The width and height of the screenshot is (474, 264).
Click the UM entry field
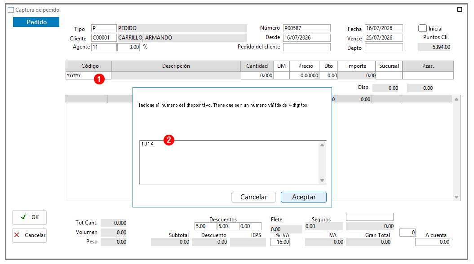click(x=281, y=75)
